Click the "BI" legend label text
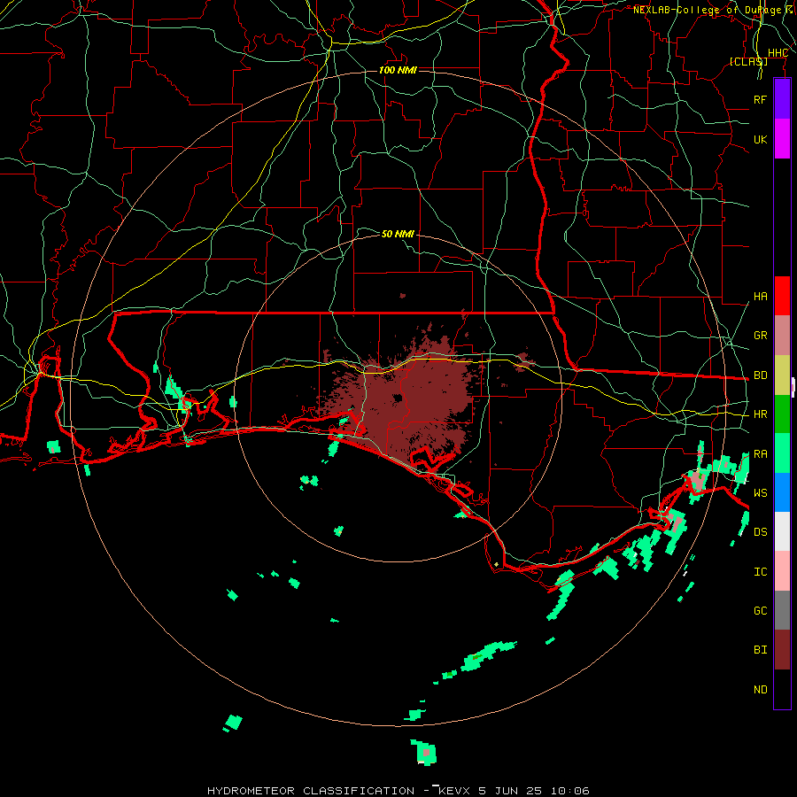This screenshot has width=797, height=797. click(x=760, y=650)
